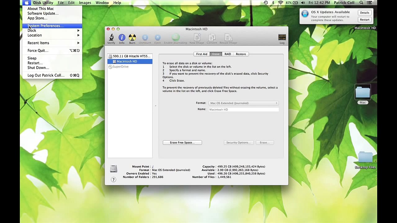Select Macintosh HD volume in sidebar
The width and height of the screenshot is (397, 223).
(x=130, y=61)
